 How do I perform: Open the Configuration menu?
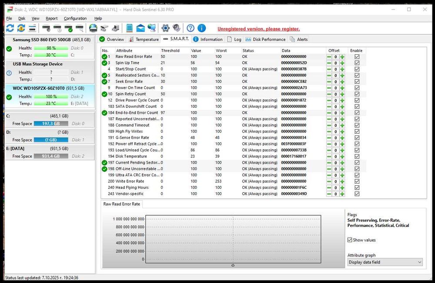75,18
